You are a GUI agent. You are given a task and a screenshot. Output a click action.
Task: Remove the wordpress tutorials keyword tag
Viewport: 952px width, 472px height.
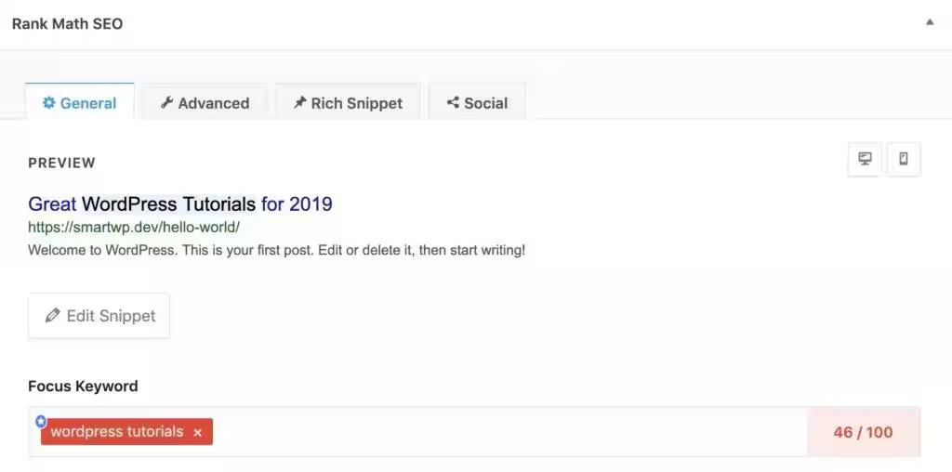pyautogui.click(x=197, y=433)
